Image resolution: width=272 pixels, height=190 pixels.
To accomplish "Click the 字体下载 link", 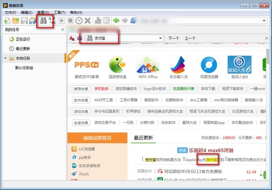I will click(208, 89).
